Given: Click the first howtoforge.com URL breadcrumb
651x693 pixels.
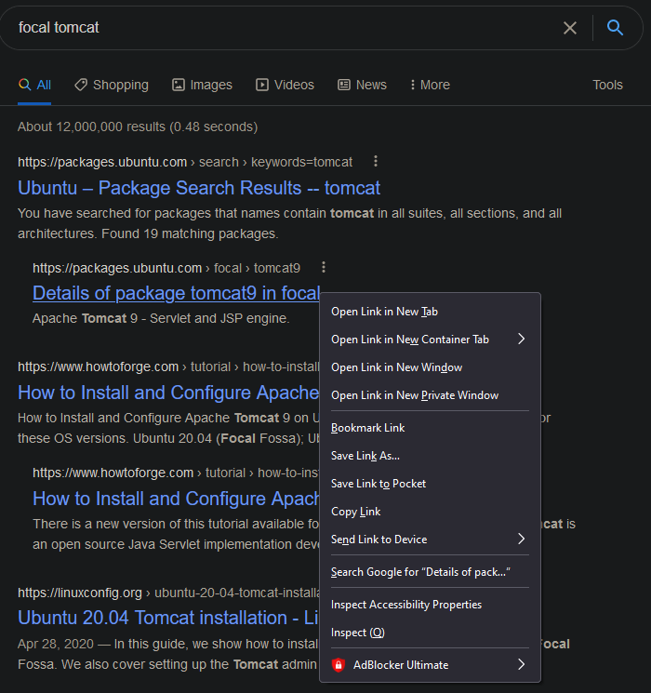Looking at the screenshot, I should [x=168, y=366].
